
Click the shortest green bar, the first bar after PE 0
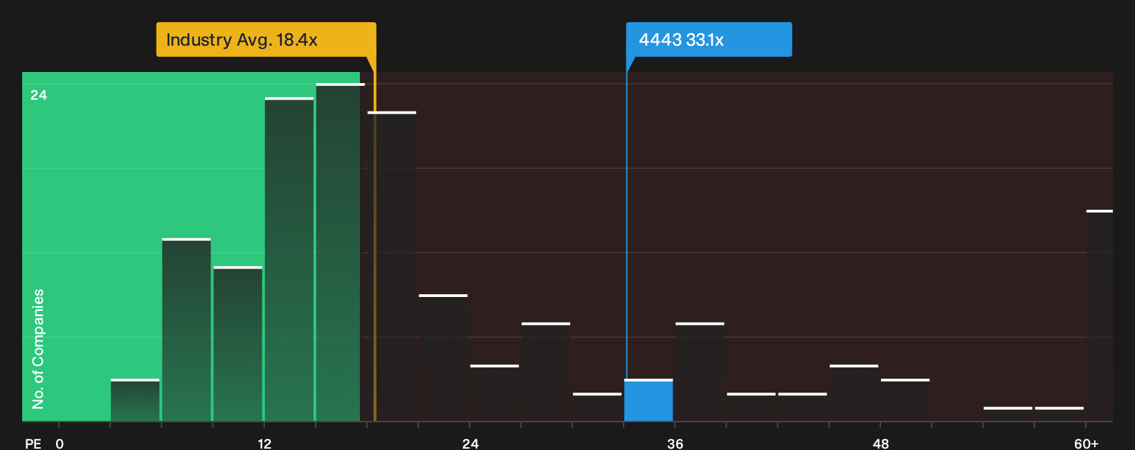pos(135,400)
